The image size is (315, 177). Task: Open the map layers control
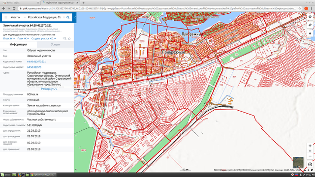[x=310, y=17]
